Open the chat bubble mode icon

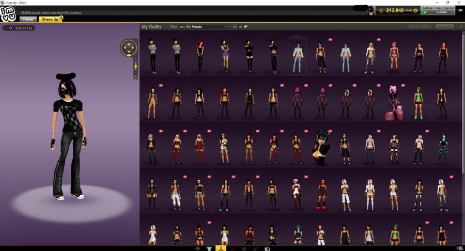(x=198, y=248)
